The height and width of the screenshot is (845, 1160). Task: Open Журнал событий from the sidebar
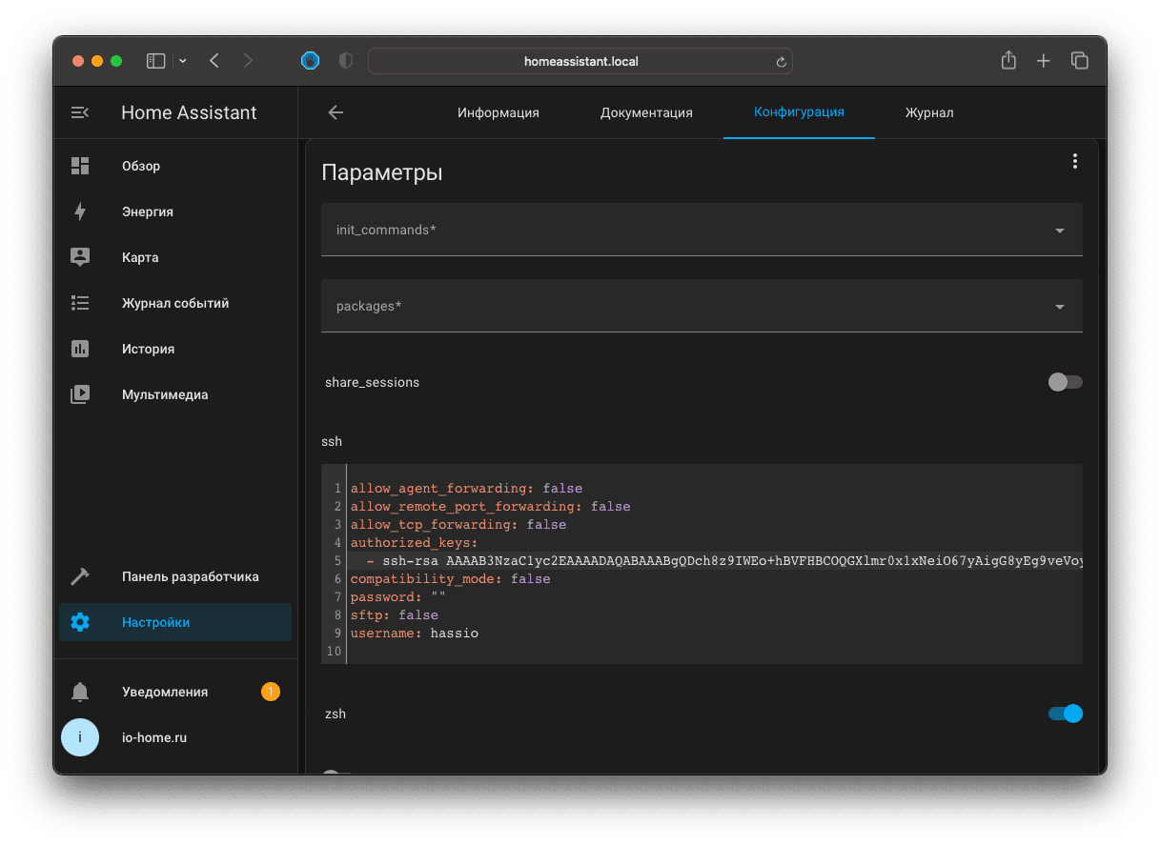[x=175, y=303]
